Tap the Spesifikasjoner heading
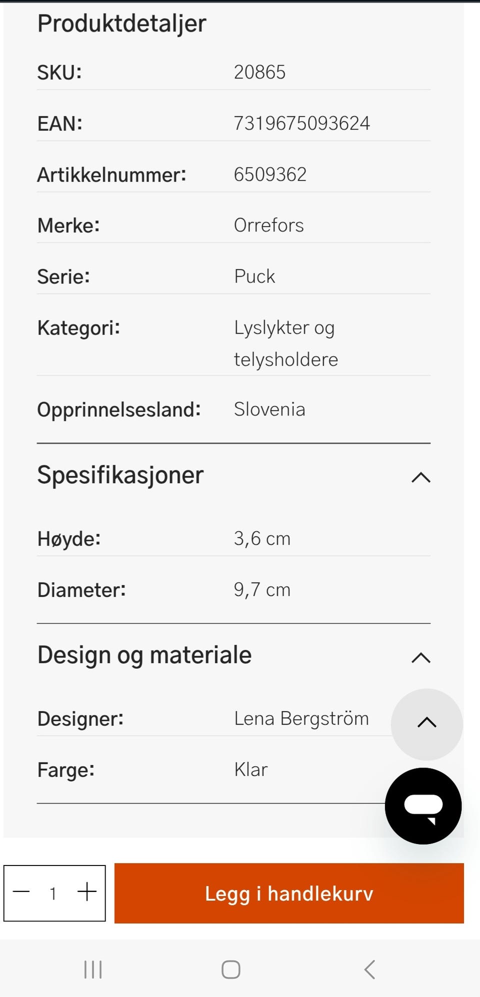 tap(120, 475)
